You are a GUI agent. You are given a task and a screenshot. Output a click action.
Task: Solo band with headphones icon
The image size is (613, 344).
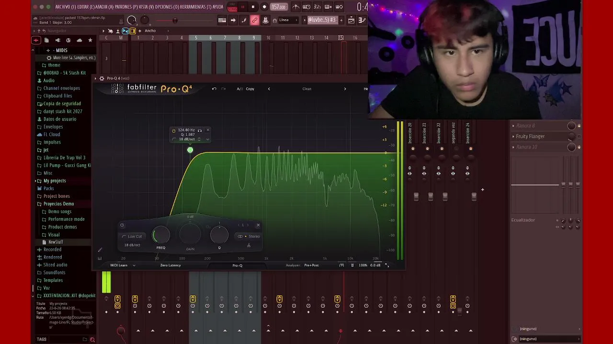(200, 130)
